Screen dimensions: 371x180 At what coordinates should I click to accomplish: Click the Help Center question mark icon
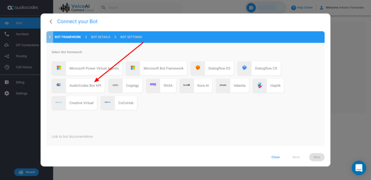(293, 8)
